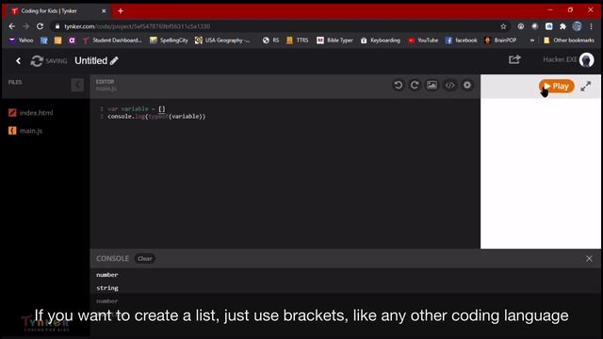Image resolution: width=603 pixels, height=339 pixels.
Task: Open the Bible Typer bookmark
Action: 334,40
